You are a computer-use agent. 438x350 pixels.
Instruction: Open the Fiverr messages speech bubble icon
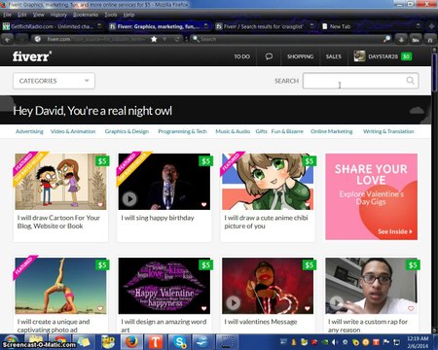[269, 56]
